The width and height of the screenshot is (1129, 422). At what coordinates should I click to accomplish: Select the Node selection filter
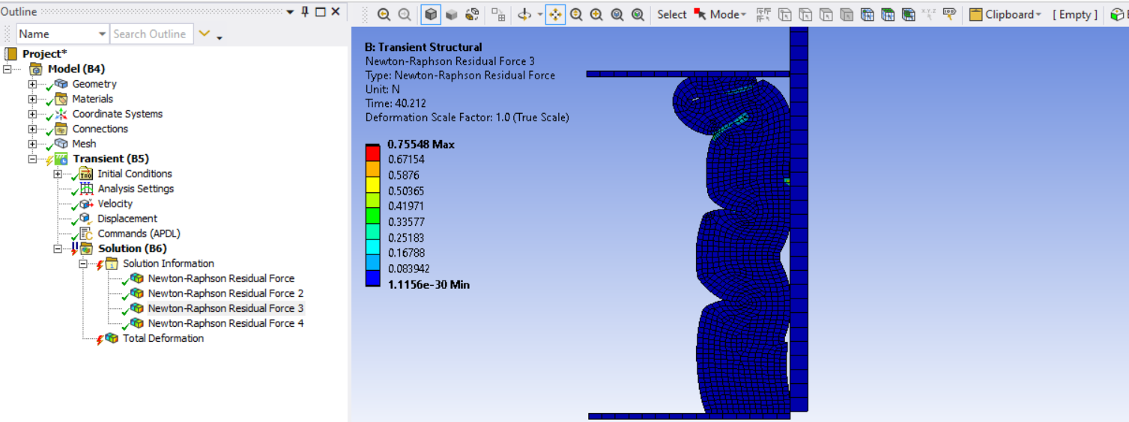(867, 14)
